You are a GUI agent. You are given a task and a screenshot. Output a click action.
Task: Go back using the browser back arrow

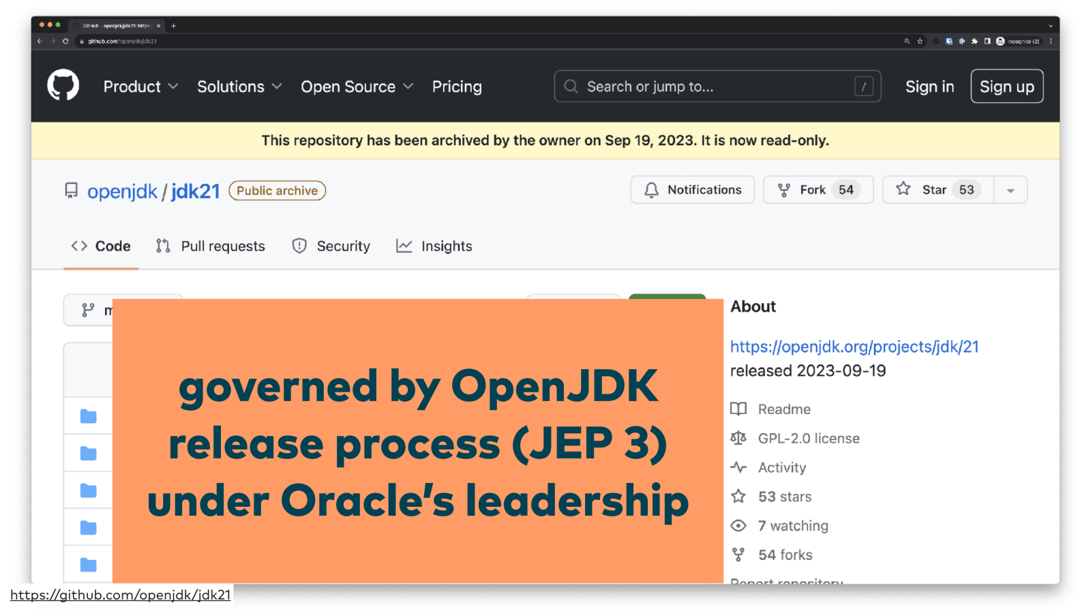coord(40,41)
